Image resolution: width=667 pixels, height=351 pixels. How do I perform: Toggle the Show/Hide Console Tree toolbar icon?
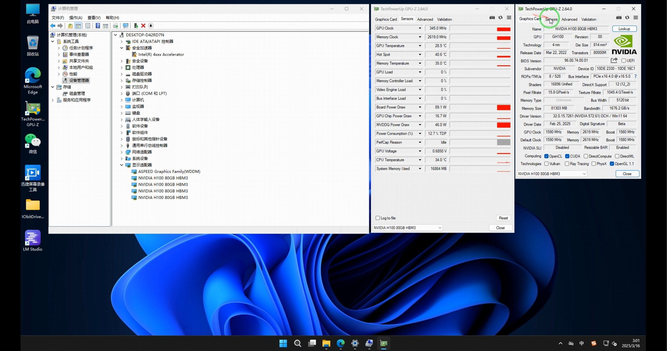click(x=78, y=26)
